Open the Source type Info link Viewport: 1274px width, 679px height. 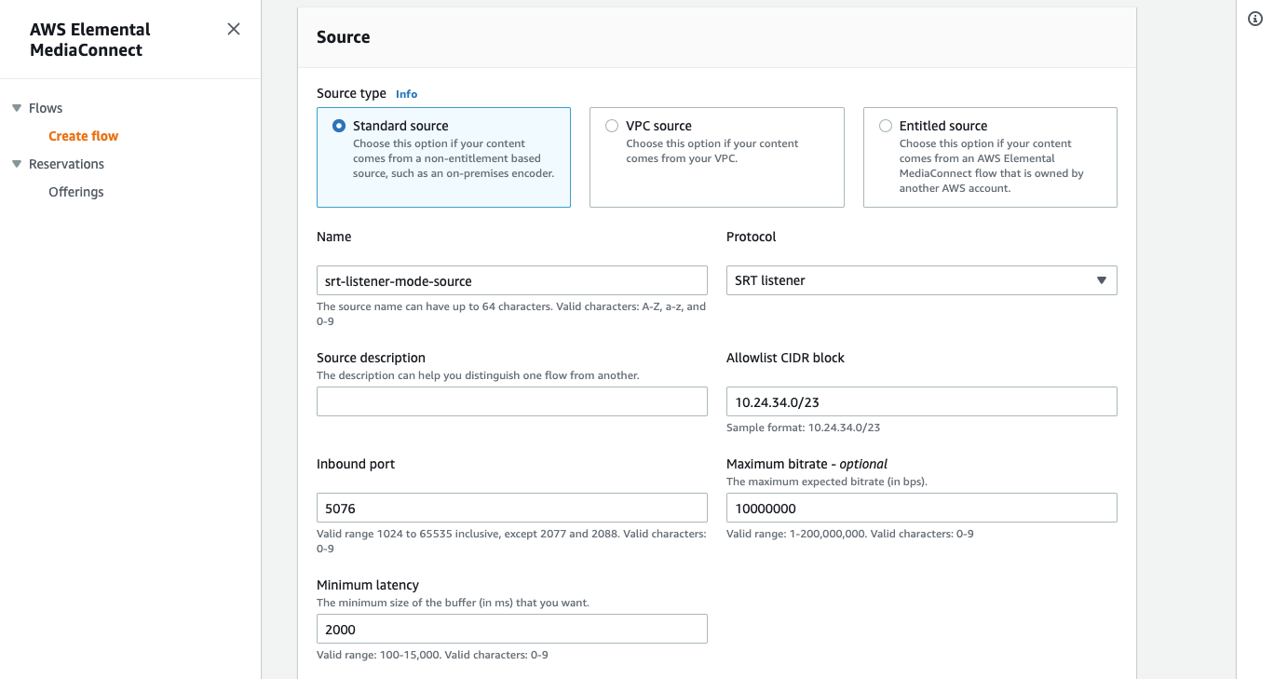(x=406, y=94)
